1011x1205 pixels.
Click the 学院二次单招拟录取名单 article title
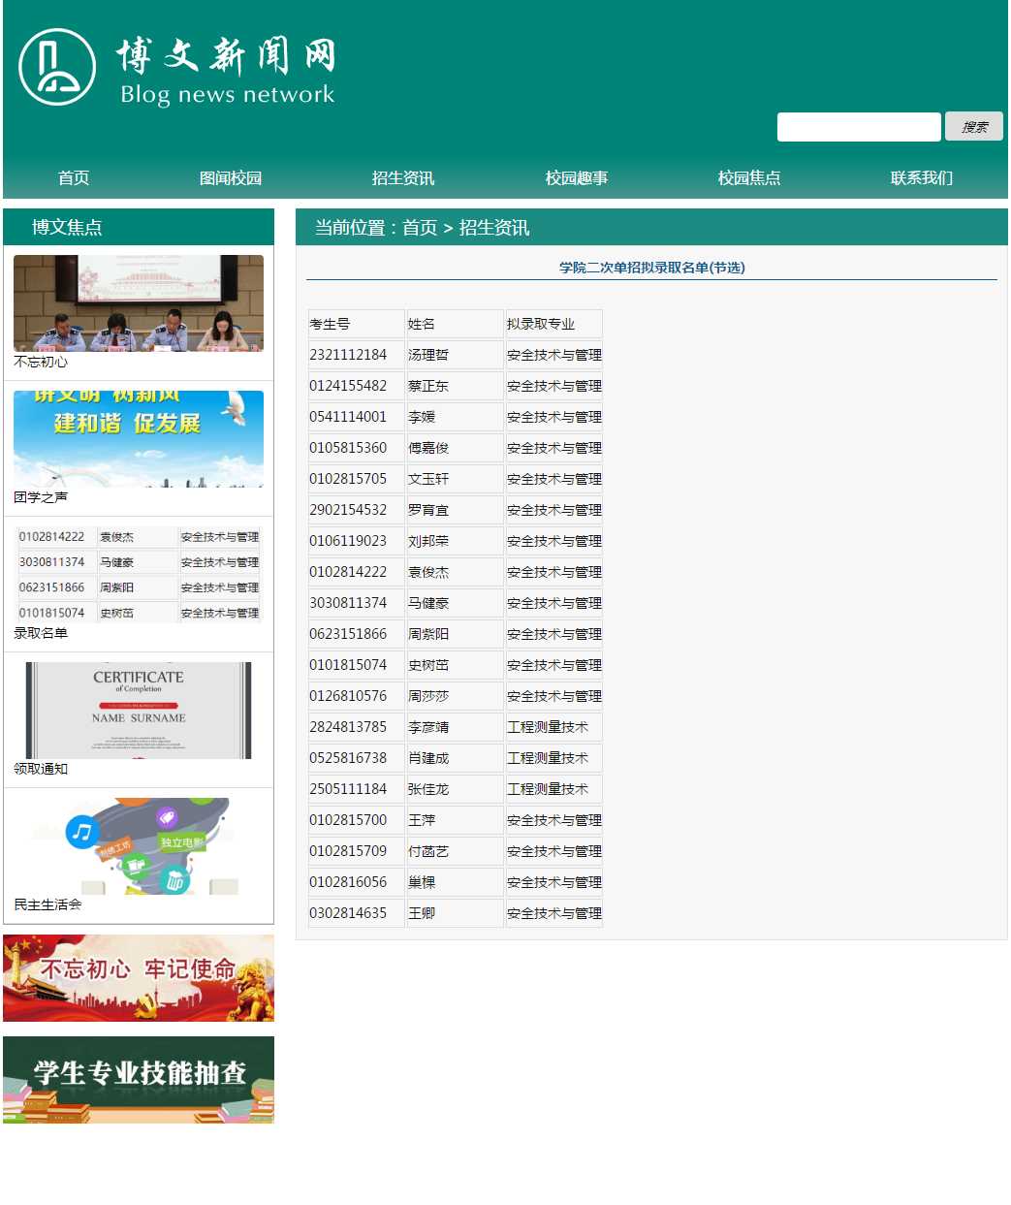[651, 268]
